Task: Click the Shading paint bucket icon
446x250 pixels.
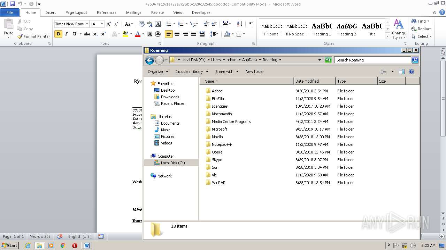Action: 228,34
